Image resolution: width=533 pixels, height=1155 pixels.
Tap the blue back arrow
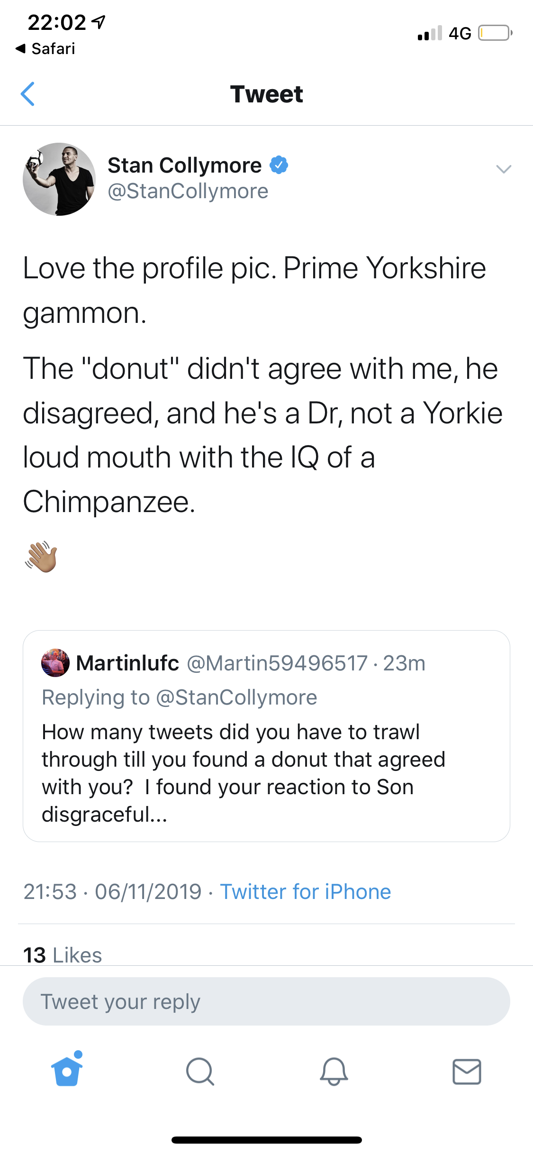point(28,94)
